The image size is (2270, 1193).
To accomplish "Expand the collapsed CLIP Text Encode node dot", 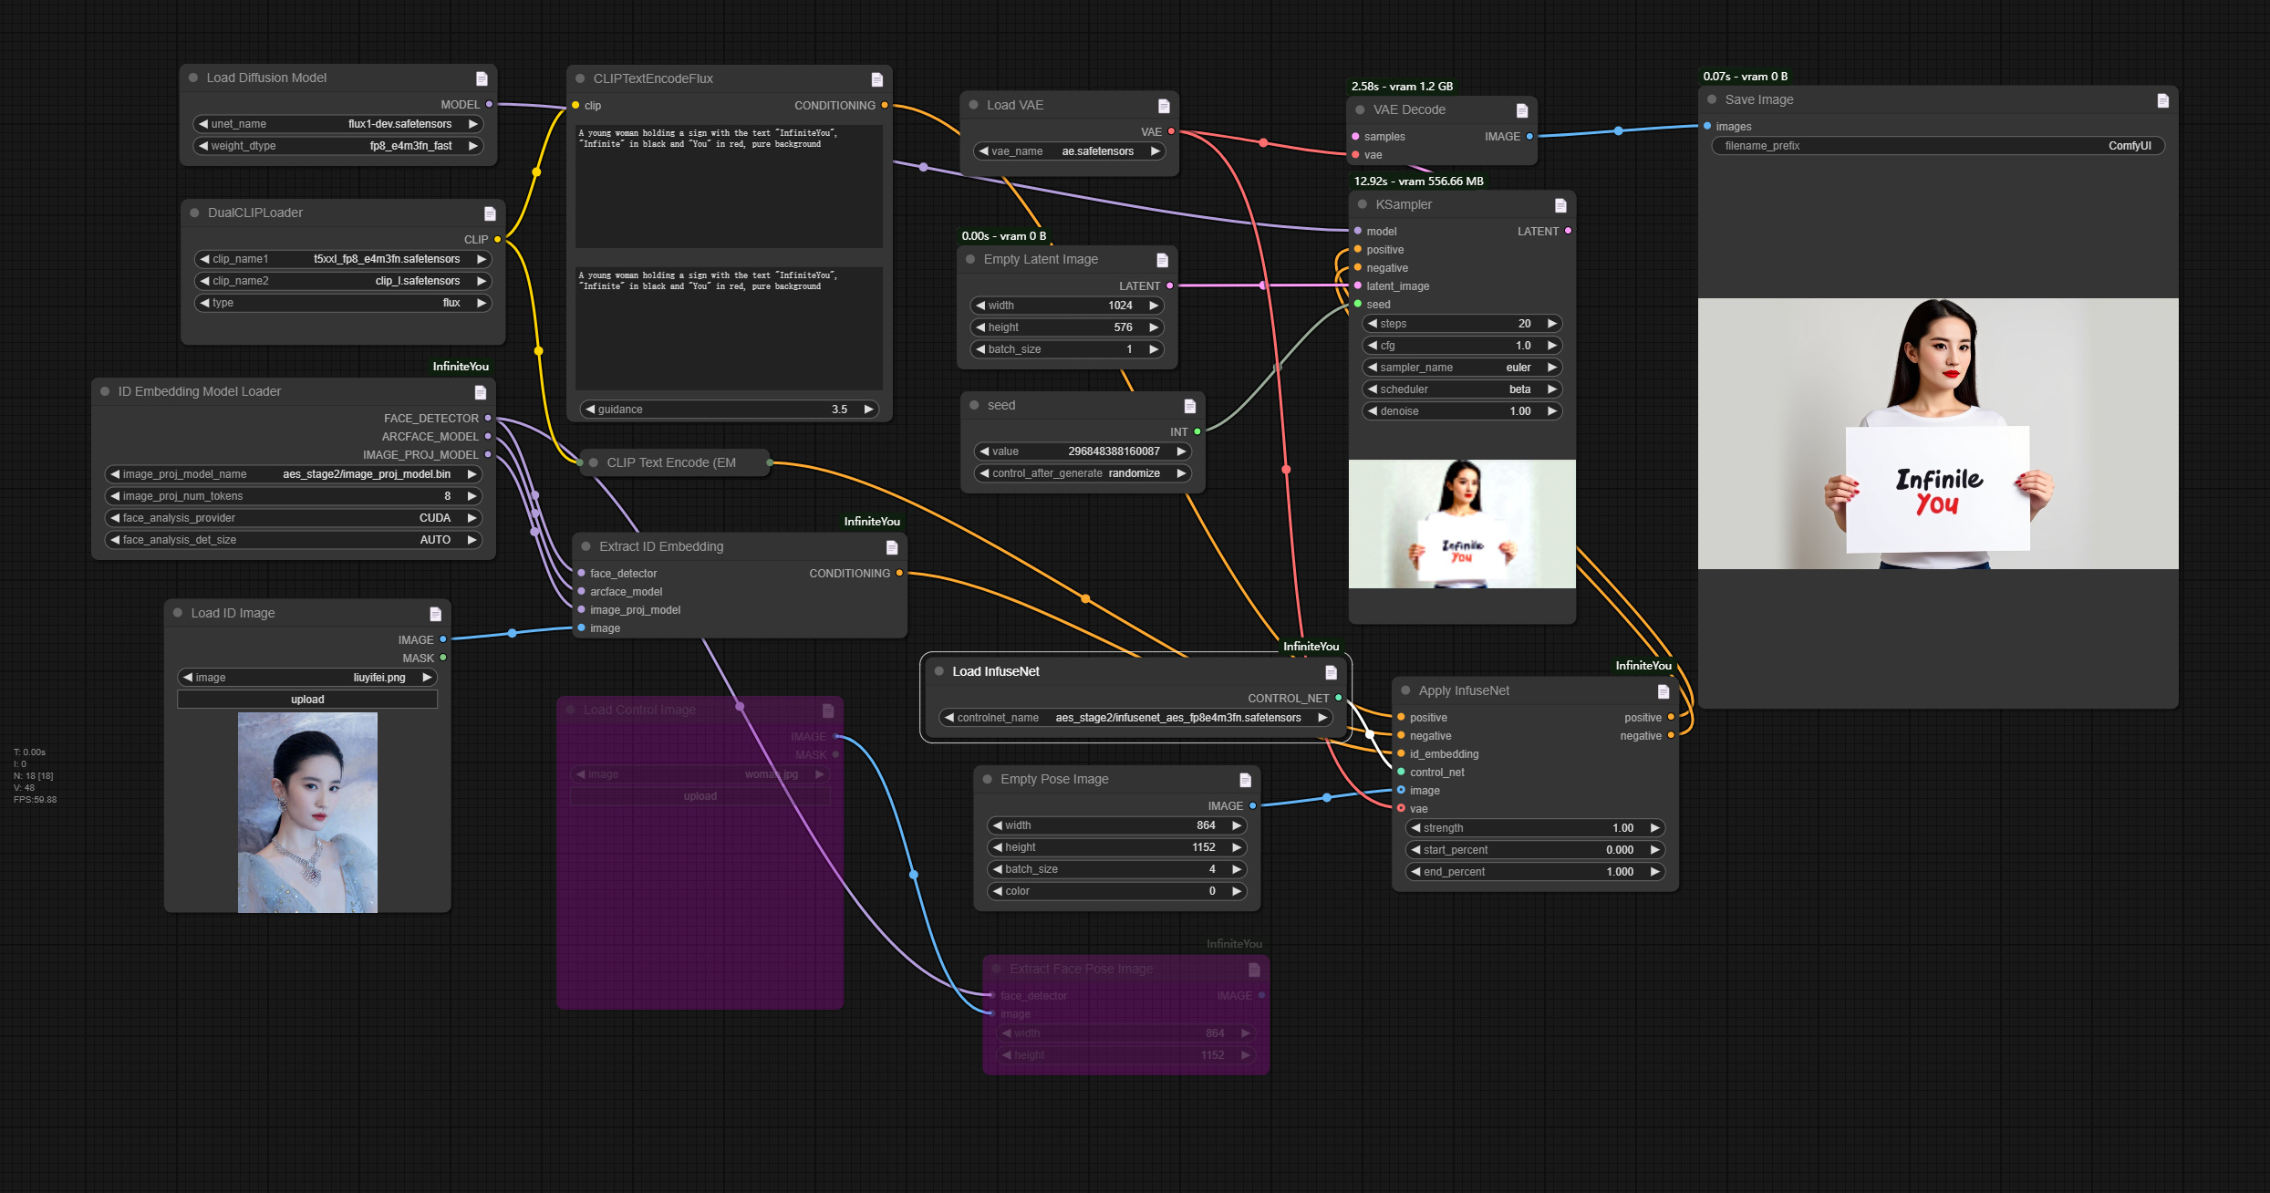I will tap(594, 462).
